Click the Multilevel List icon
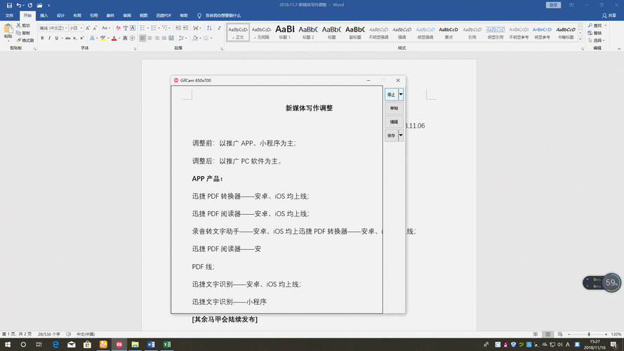This screenshot has width=624, height=351. point(164,28)
